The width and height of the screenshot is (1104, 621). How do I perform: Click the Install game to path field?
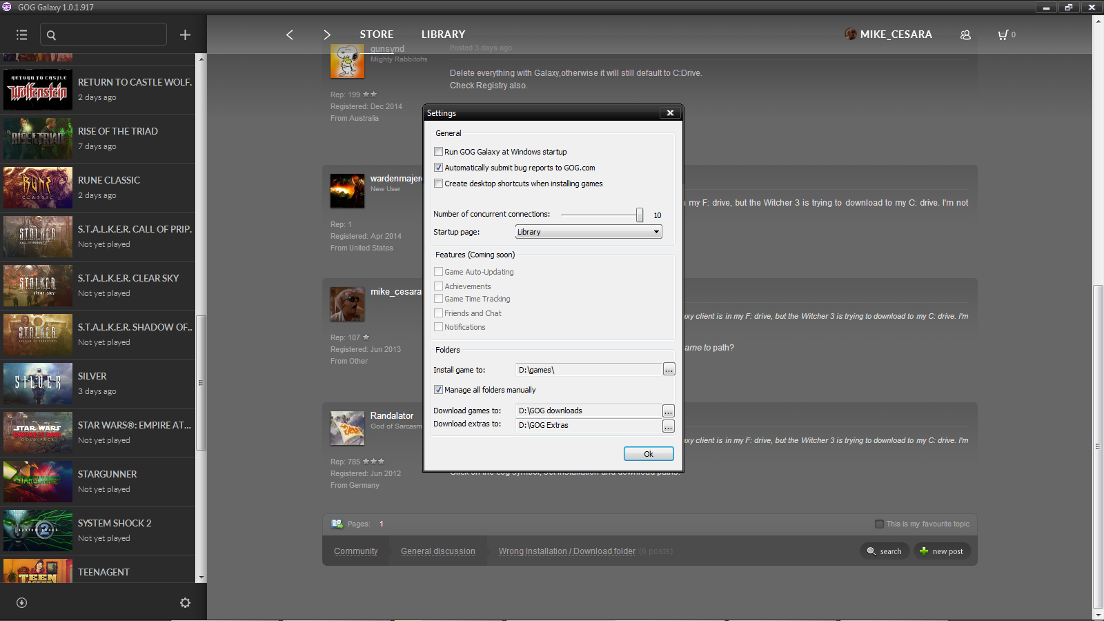coord(589,370)
